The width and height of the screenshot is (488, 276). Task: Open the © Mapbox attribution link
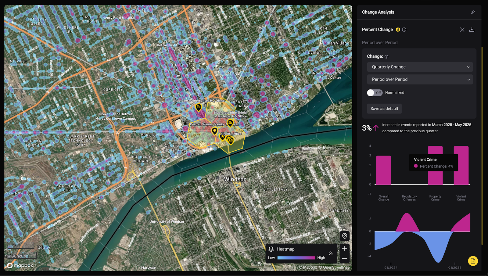click(x=308, y=267)
